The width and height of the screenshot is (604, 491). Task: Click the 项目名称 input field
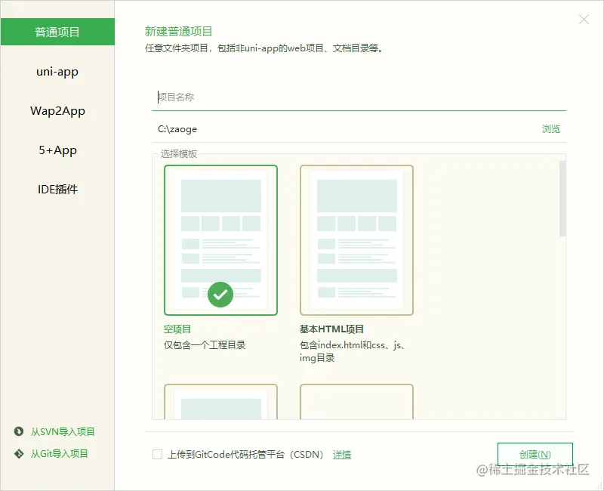pos(359,97)
